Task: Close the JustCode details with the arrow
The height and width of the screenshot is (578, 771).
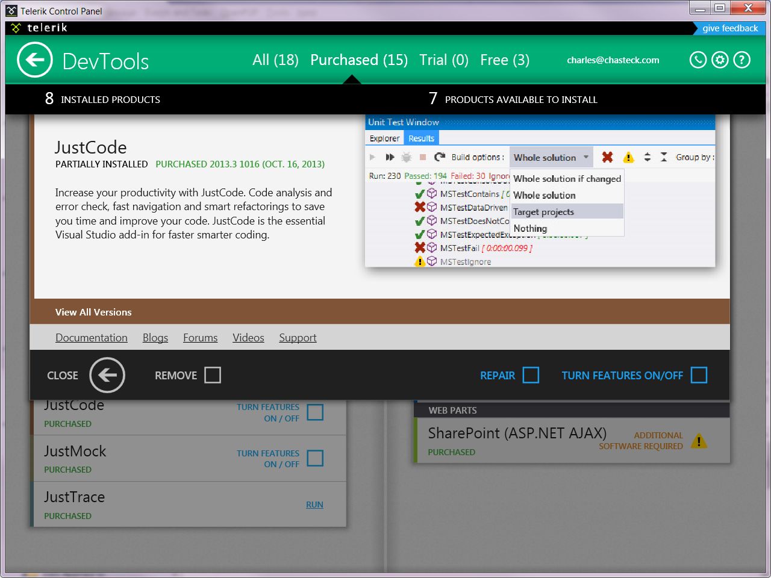Action: pyautogui.click(x=107, y=375)
